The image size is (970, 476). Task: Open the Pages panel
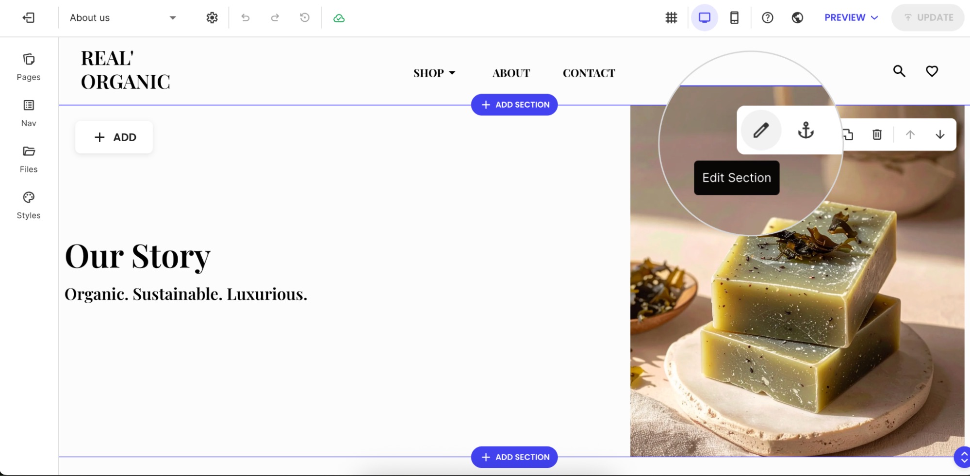(x=29, y=67)
